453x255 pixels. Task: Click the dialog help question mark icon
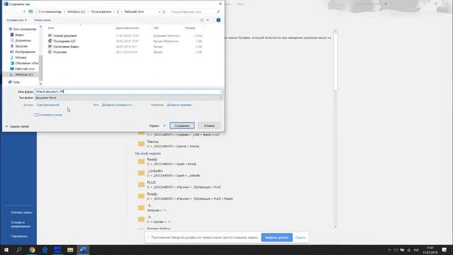(x=219, y=20)
